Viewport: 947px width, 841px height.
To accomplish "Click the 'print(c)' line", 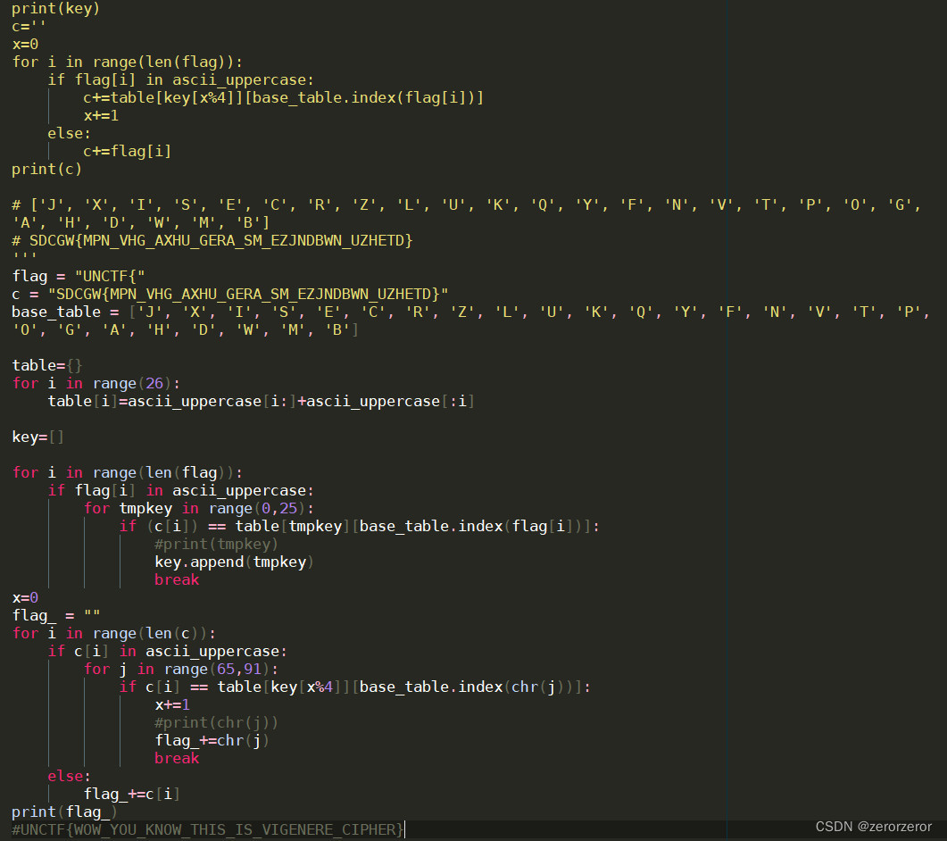I will pos(46,169).
